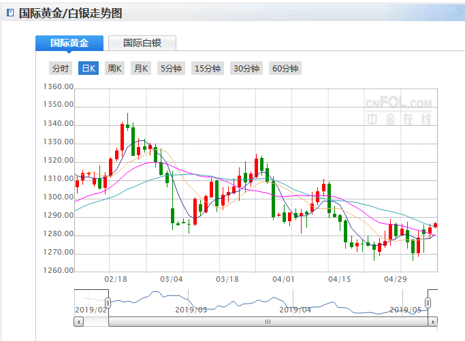Select the 月K chart period
This screenshot has width=465, height=341.
coord(141,69)
